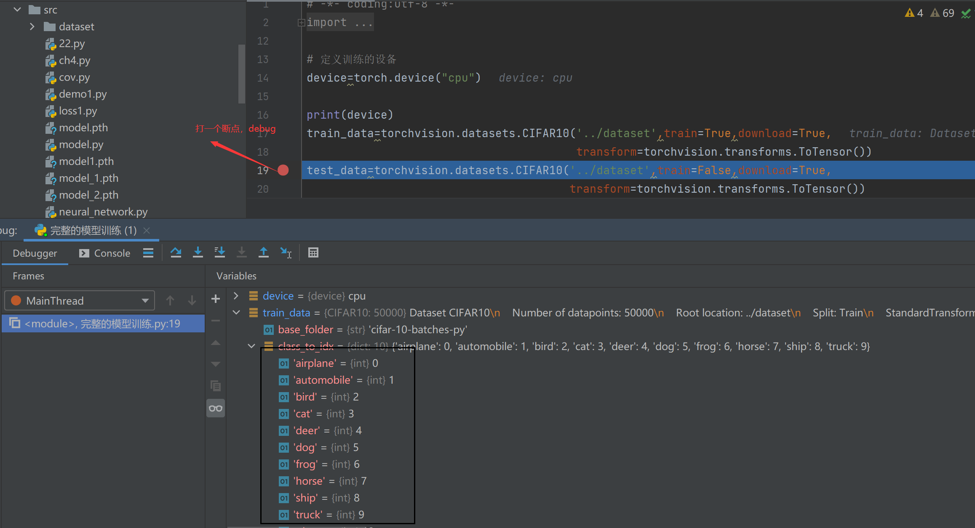Click Step Over debugger icon
The width and height of the screenshot is (975, 528).
point(176,252)
